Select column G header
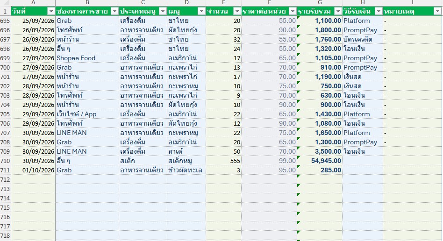 (x=320, y=3)
